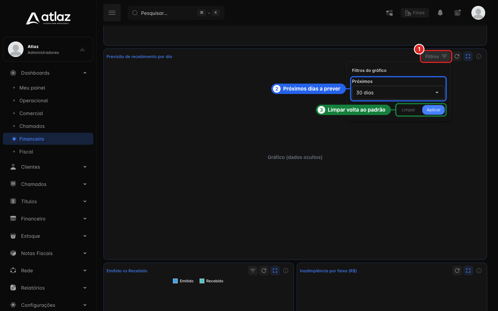This screenshot has height=311, width=498.
Task: Expand the Estoque sidebar menu
Action: (x=48, y=236)
